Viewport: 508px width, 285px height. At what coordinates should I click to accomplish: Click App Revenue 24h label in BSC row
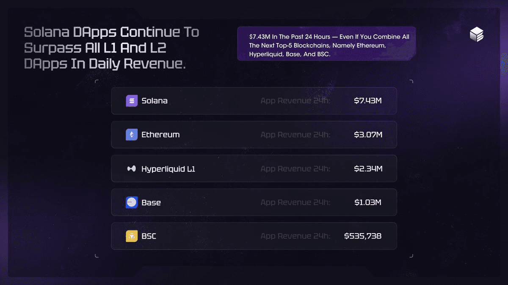point(295,236)
